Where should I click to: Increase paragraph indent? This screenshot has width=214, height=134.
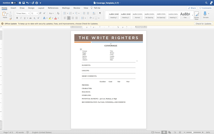[x=88, y=13]
